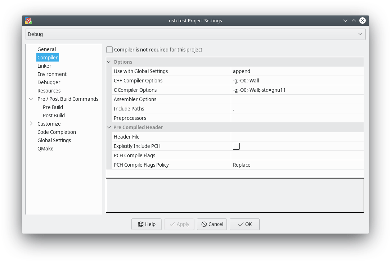Collapse the Pre Compiled Header group
391x262 pixels.
tap(109, 127)
